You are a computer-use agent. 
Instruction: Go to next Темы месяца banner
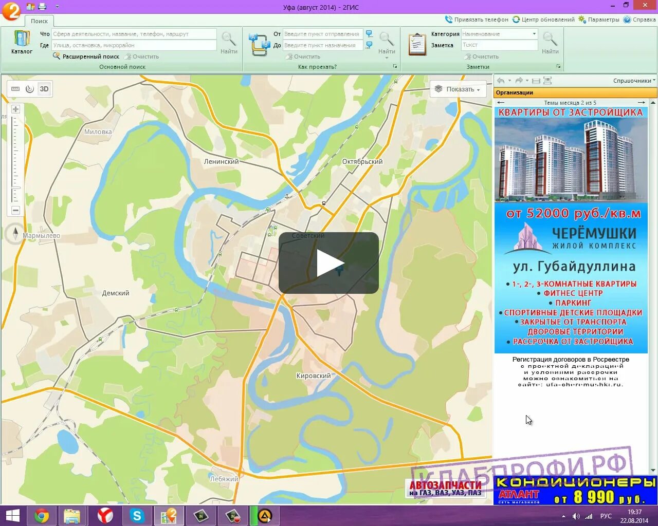tap(641, 103)
